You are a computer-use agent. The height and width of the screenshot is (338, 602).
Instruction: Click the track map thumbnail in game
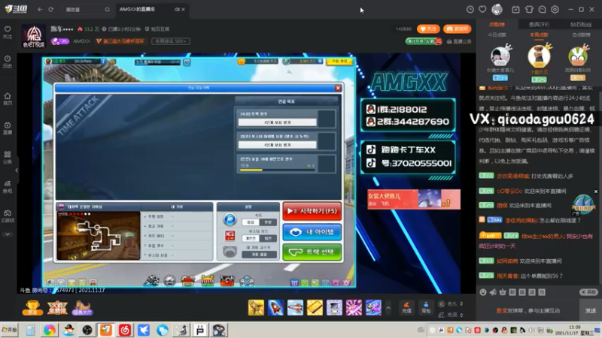tap(99, 235)
